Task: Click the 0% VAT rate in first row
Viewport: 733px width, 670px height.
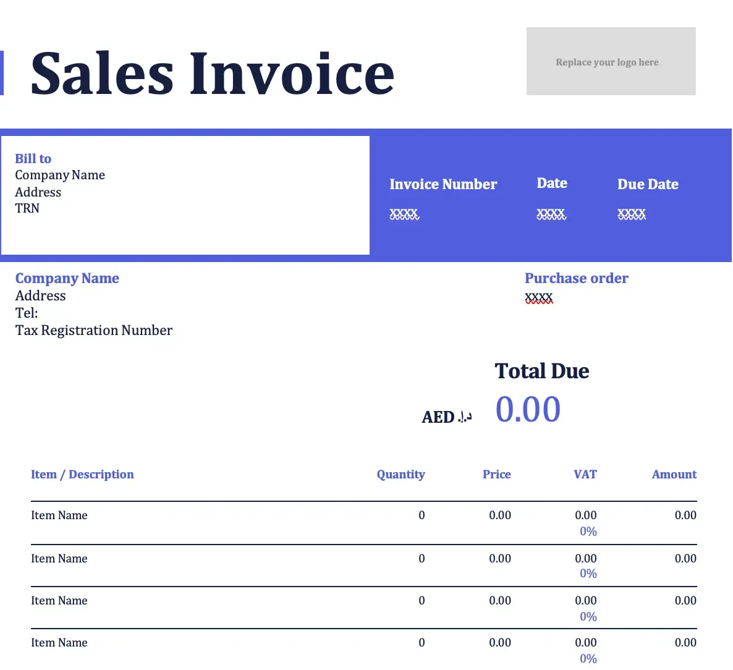Action: [588, 531]
